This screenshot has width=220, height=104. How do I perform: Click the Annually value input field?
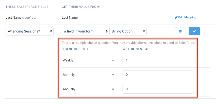[158, 89]
